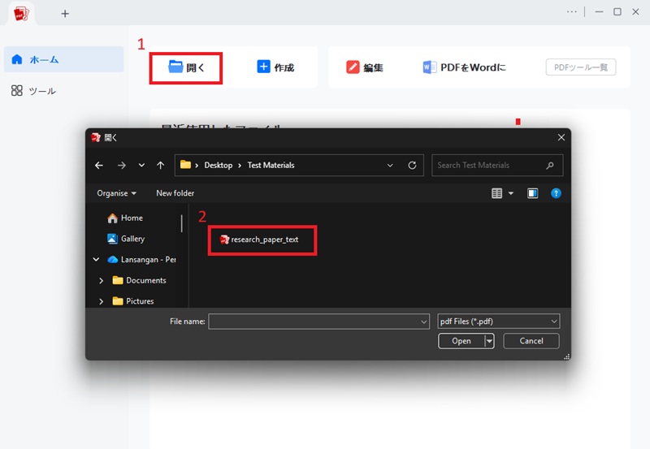Click the PDFをWordに conversion button
Image resolution: width=650 pixels, height=449 pixels.
pyautogui.click(x=464, y=67)
